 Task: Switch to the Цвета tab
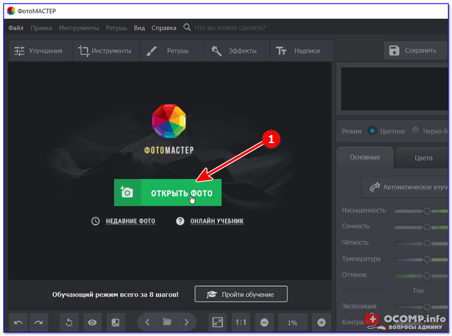click(423, 158)
